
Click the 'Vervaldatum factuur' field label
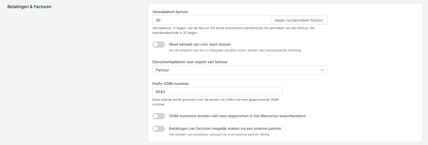(x=170, y=12)
